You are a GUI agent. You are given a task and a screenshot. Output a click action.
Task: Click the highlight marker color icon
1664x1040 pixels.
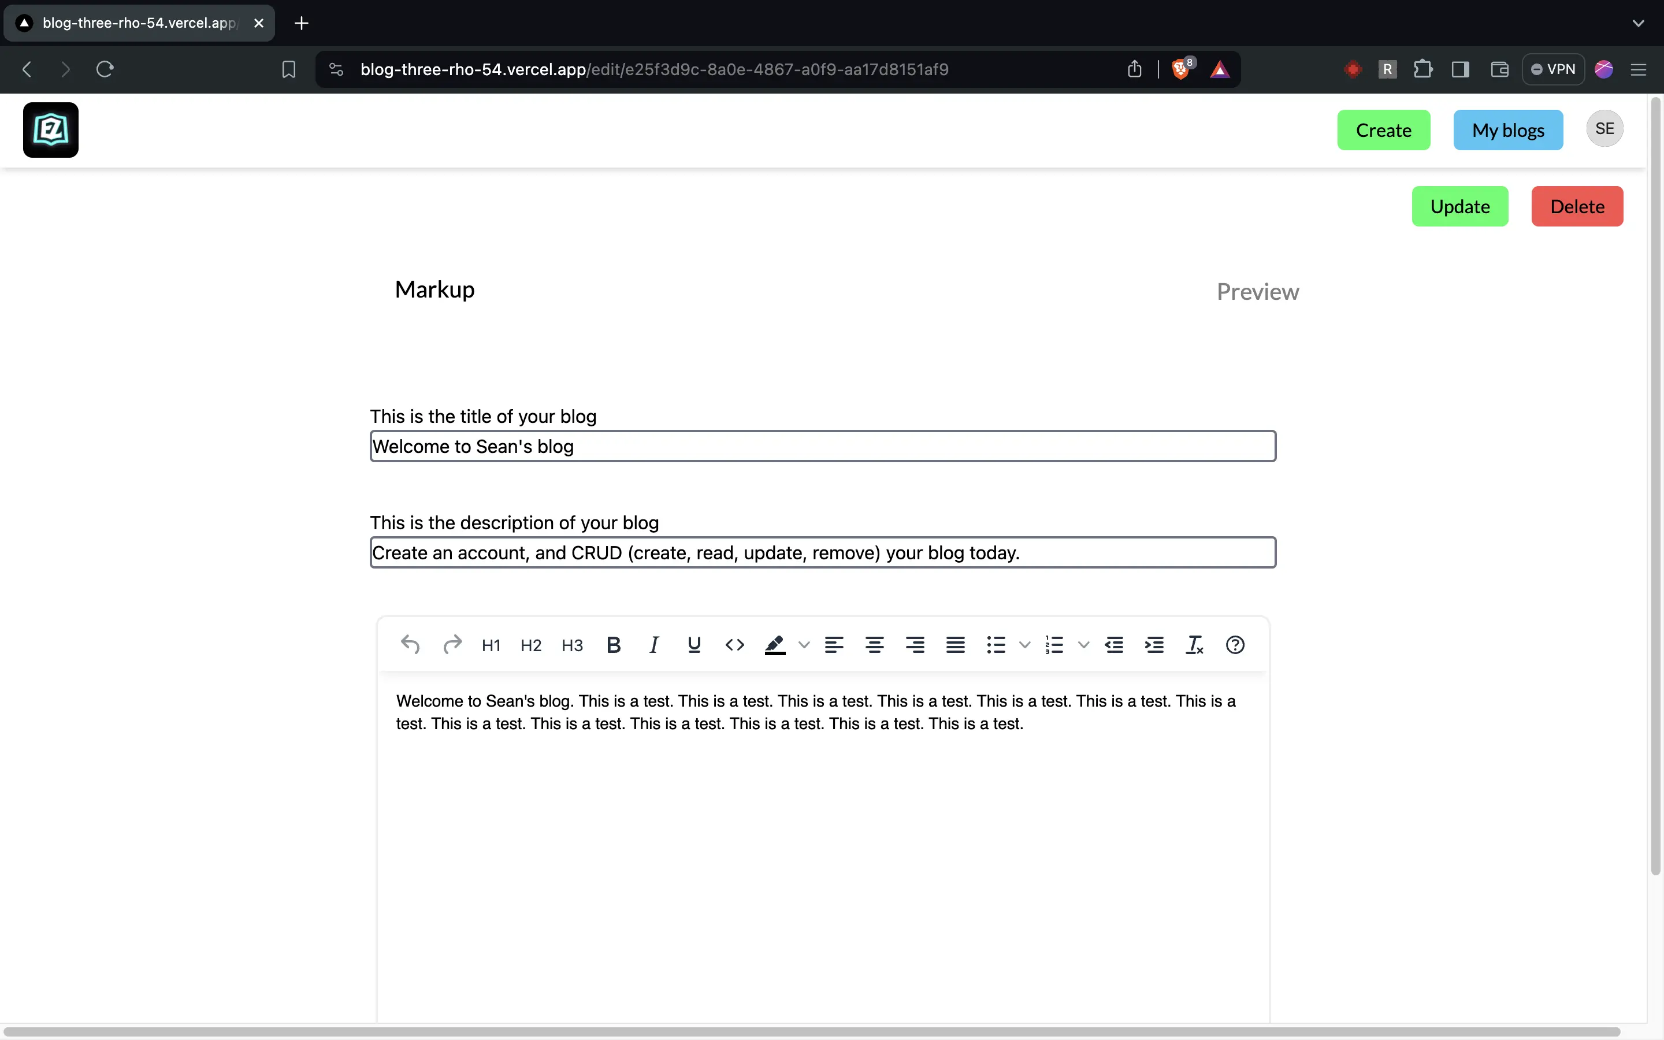tap(775, 644)
